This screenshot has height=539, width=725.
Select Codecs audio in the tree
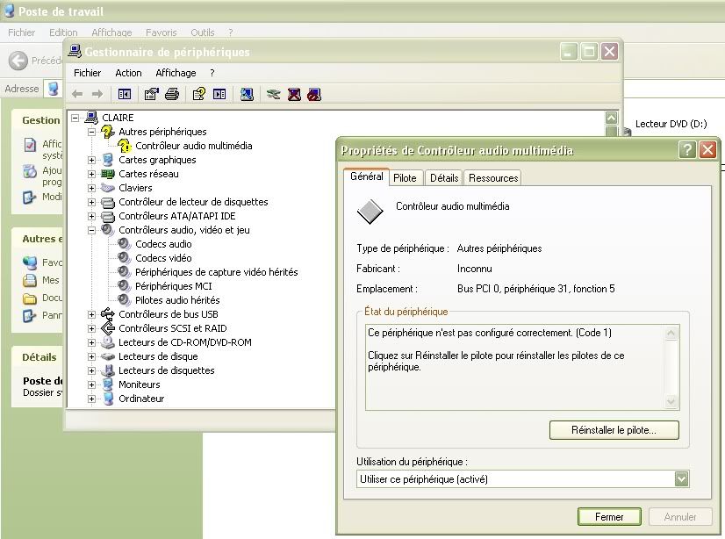(x=163, y=244)
